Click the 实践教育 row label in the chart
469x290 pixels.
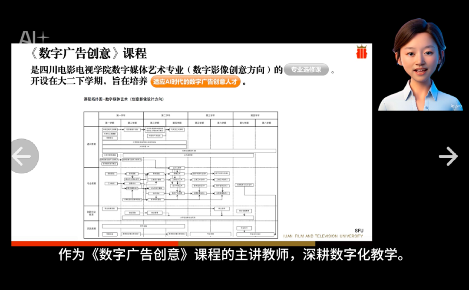pyautogui.click(x=91, y=229)
